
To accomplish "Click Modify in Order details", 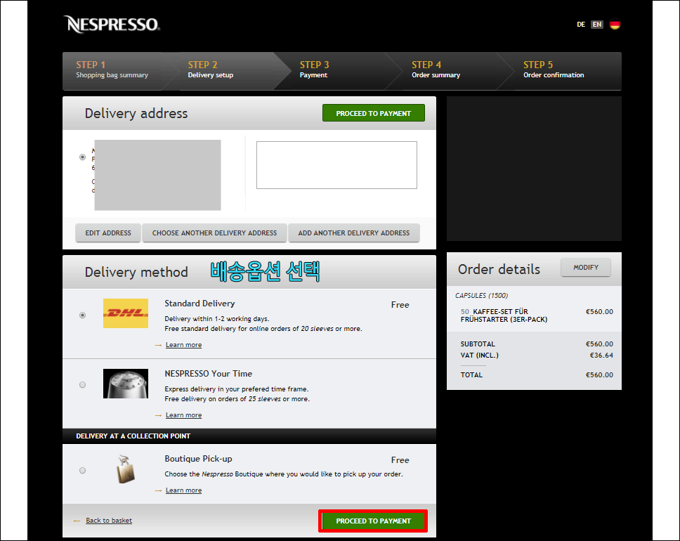I will tap(585, 268).
